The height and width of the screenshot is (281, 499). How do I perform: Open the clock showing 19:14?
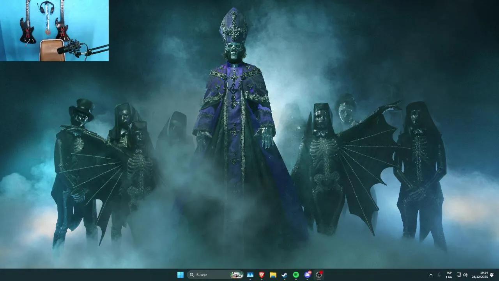click(x=480, y=275)
